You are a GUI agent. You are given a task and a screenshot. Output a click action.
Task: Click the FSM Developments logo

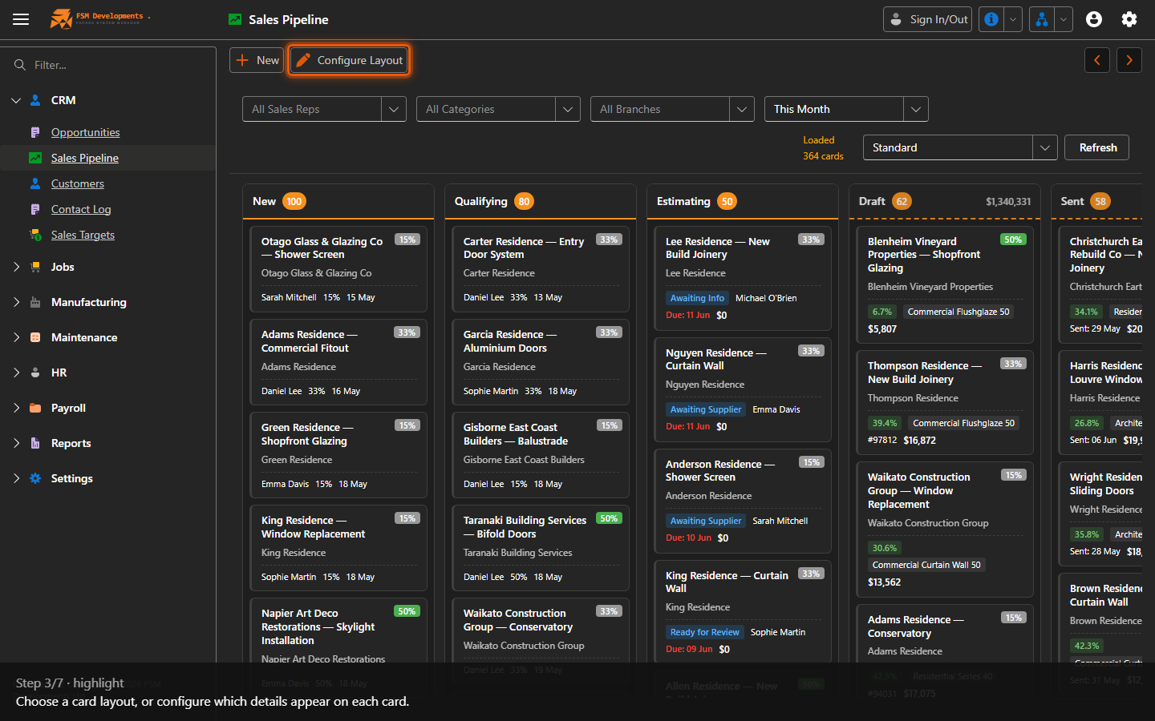tap(99, 18)
